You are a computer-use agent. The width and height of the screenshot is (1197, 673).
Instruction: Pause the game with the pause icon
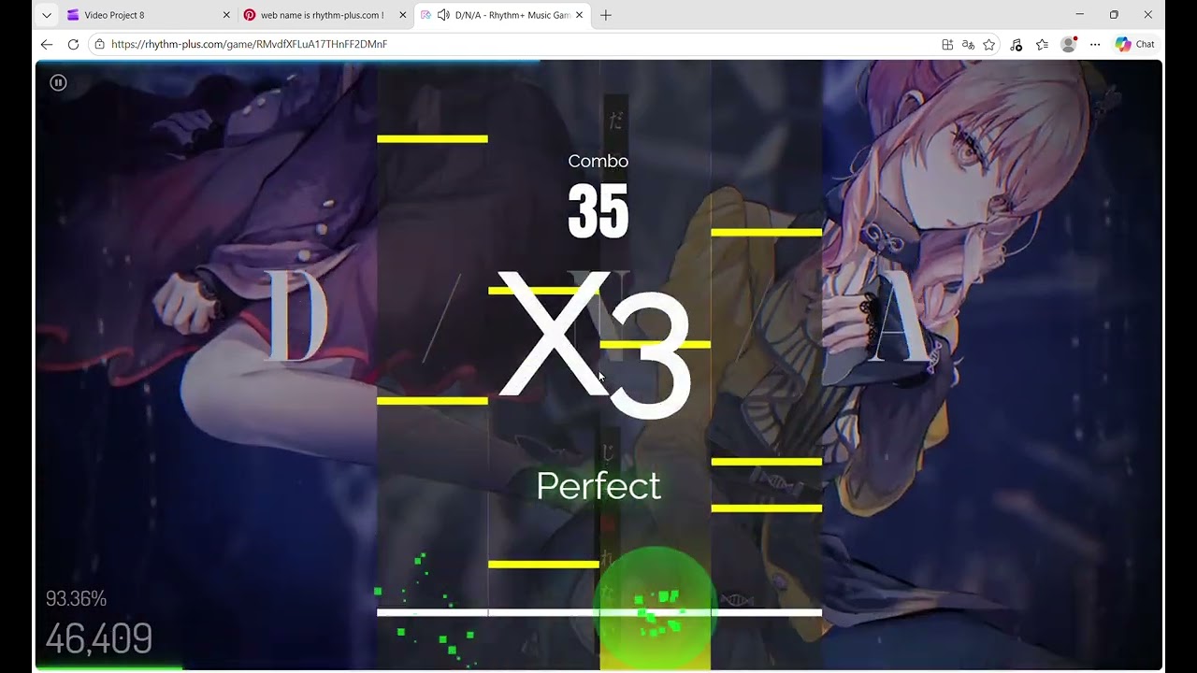[x=58, y=82]
